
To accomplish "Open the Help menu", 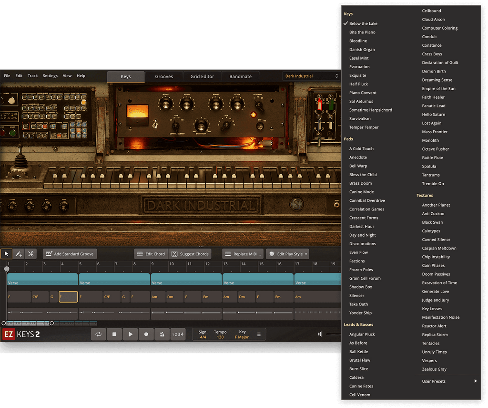I will pos(81,76).
